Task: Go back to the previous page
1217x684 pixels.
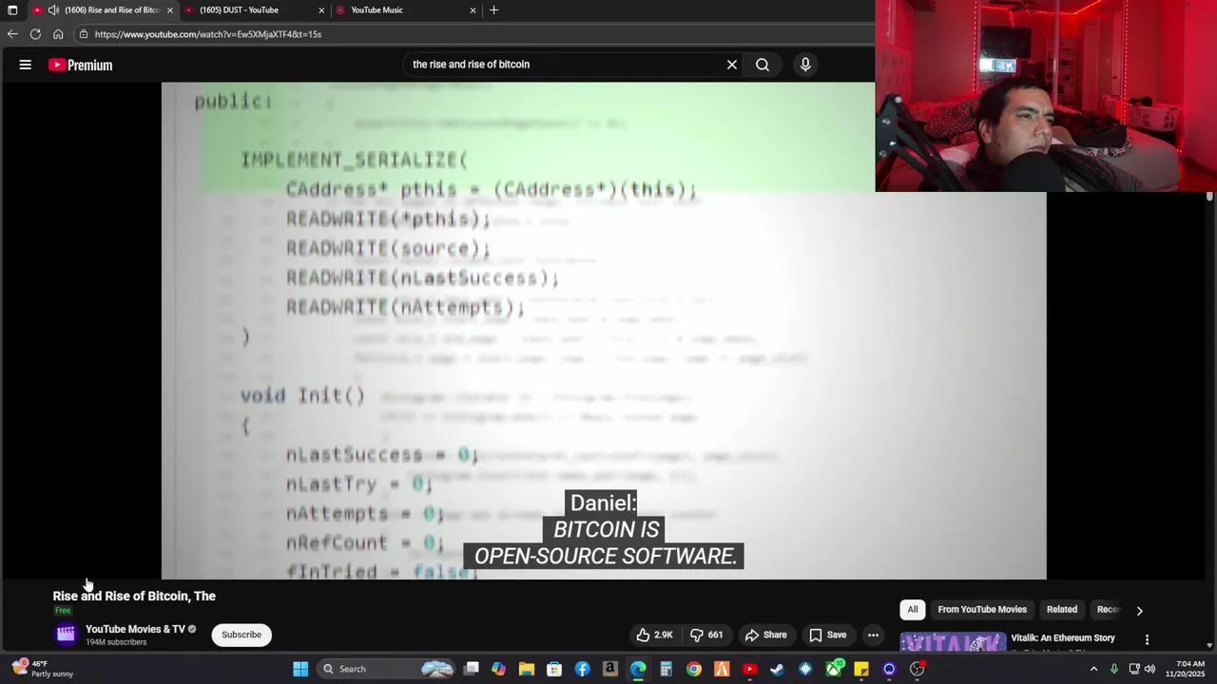Action: 12,34
